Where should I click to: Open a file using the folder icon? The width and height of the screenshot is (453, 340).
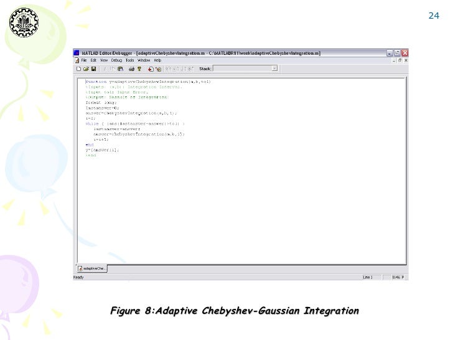point(86,68)
